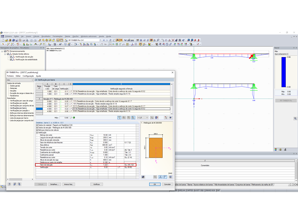
Task: Click rightmost icon below section preview
Action: click(x=171, y=177)
